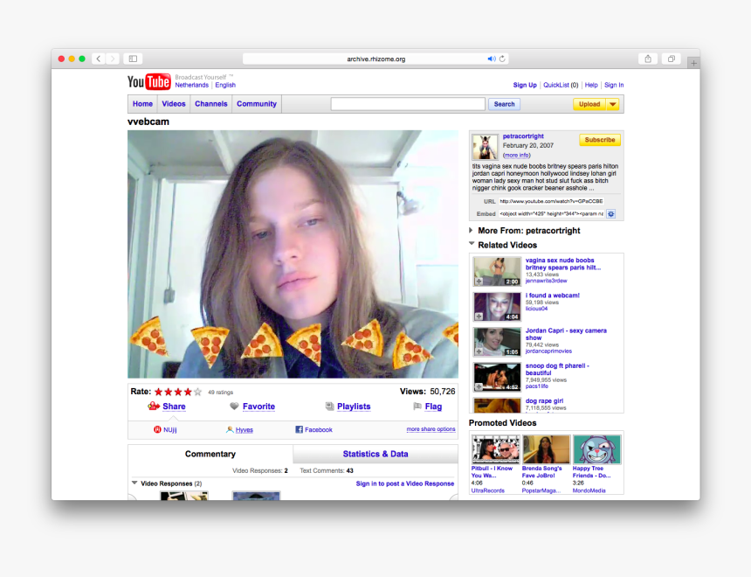Click inside the search input field
Viewport: 751px width, 577px height.
(407, 103)
